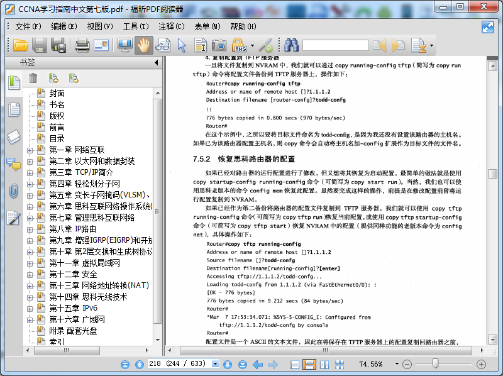Open a file with the folder icon
The height and width of the screenshot is (376, 503).
21,45
